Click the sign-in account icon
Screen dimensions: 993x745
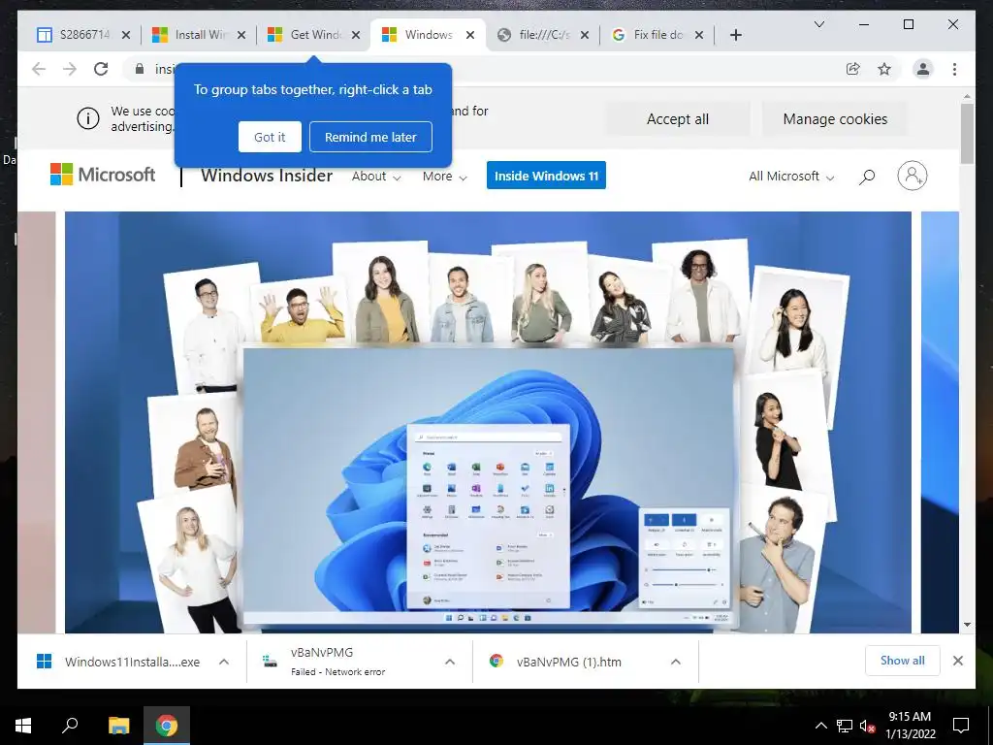[912, 176]
